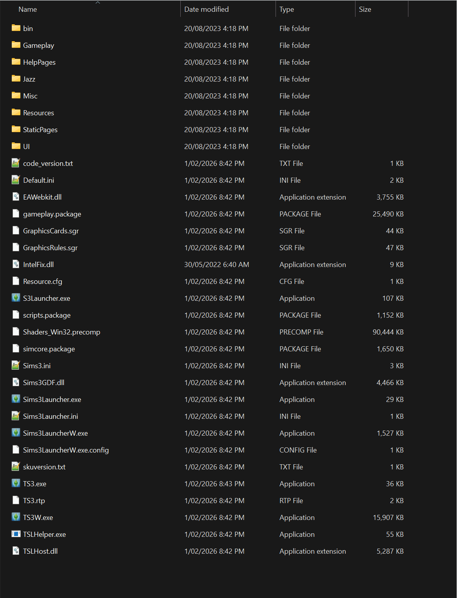The image size is (457, 598).
Task: Click the 29 KB size value
Action: pos(395,399)
